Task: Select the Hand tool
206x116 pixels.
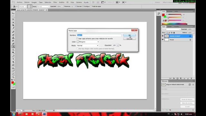Action: coord(13,74)
